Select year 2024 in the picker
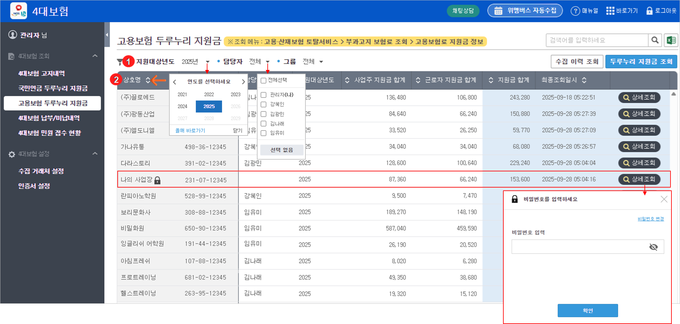The image size is (680, 324). (x=182, y=106)
